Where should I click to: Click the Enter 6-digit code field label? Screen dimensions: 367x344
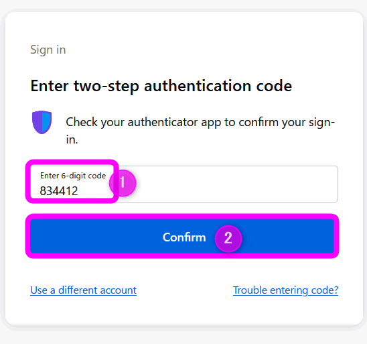[73, 176]
